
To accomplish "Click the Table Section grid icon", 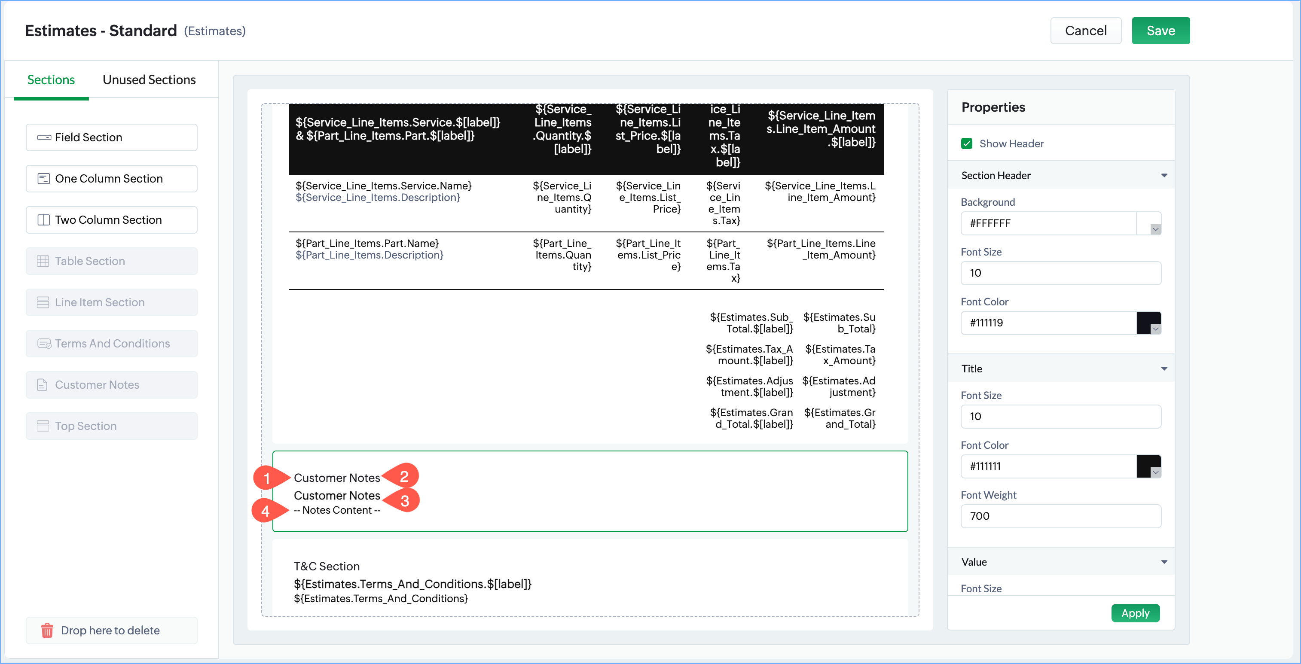I will pos(43,261).
